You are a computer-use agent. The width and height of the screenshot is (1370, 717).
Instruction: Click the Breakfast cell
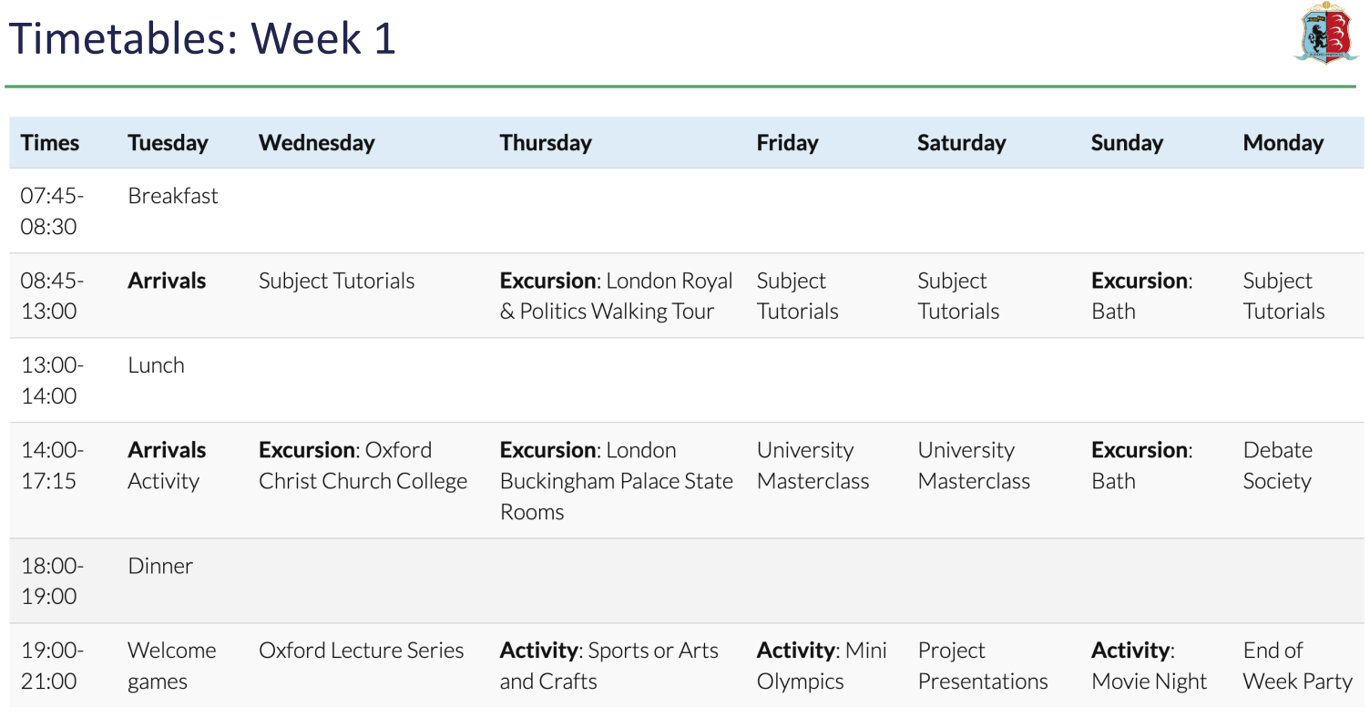173,196
